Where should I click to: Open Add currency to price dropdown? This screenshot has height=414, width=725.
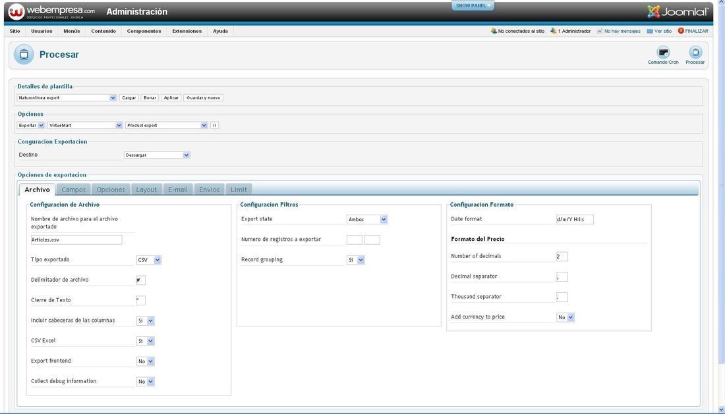tap(565, 317)
